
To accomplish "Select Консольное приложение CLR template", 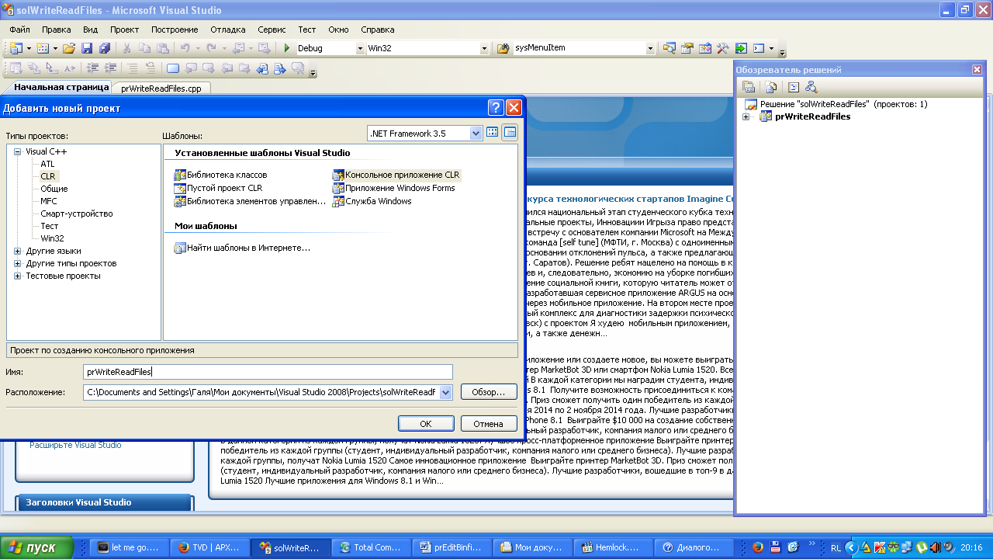I will click(x=396, y=175).
